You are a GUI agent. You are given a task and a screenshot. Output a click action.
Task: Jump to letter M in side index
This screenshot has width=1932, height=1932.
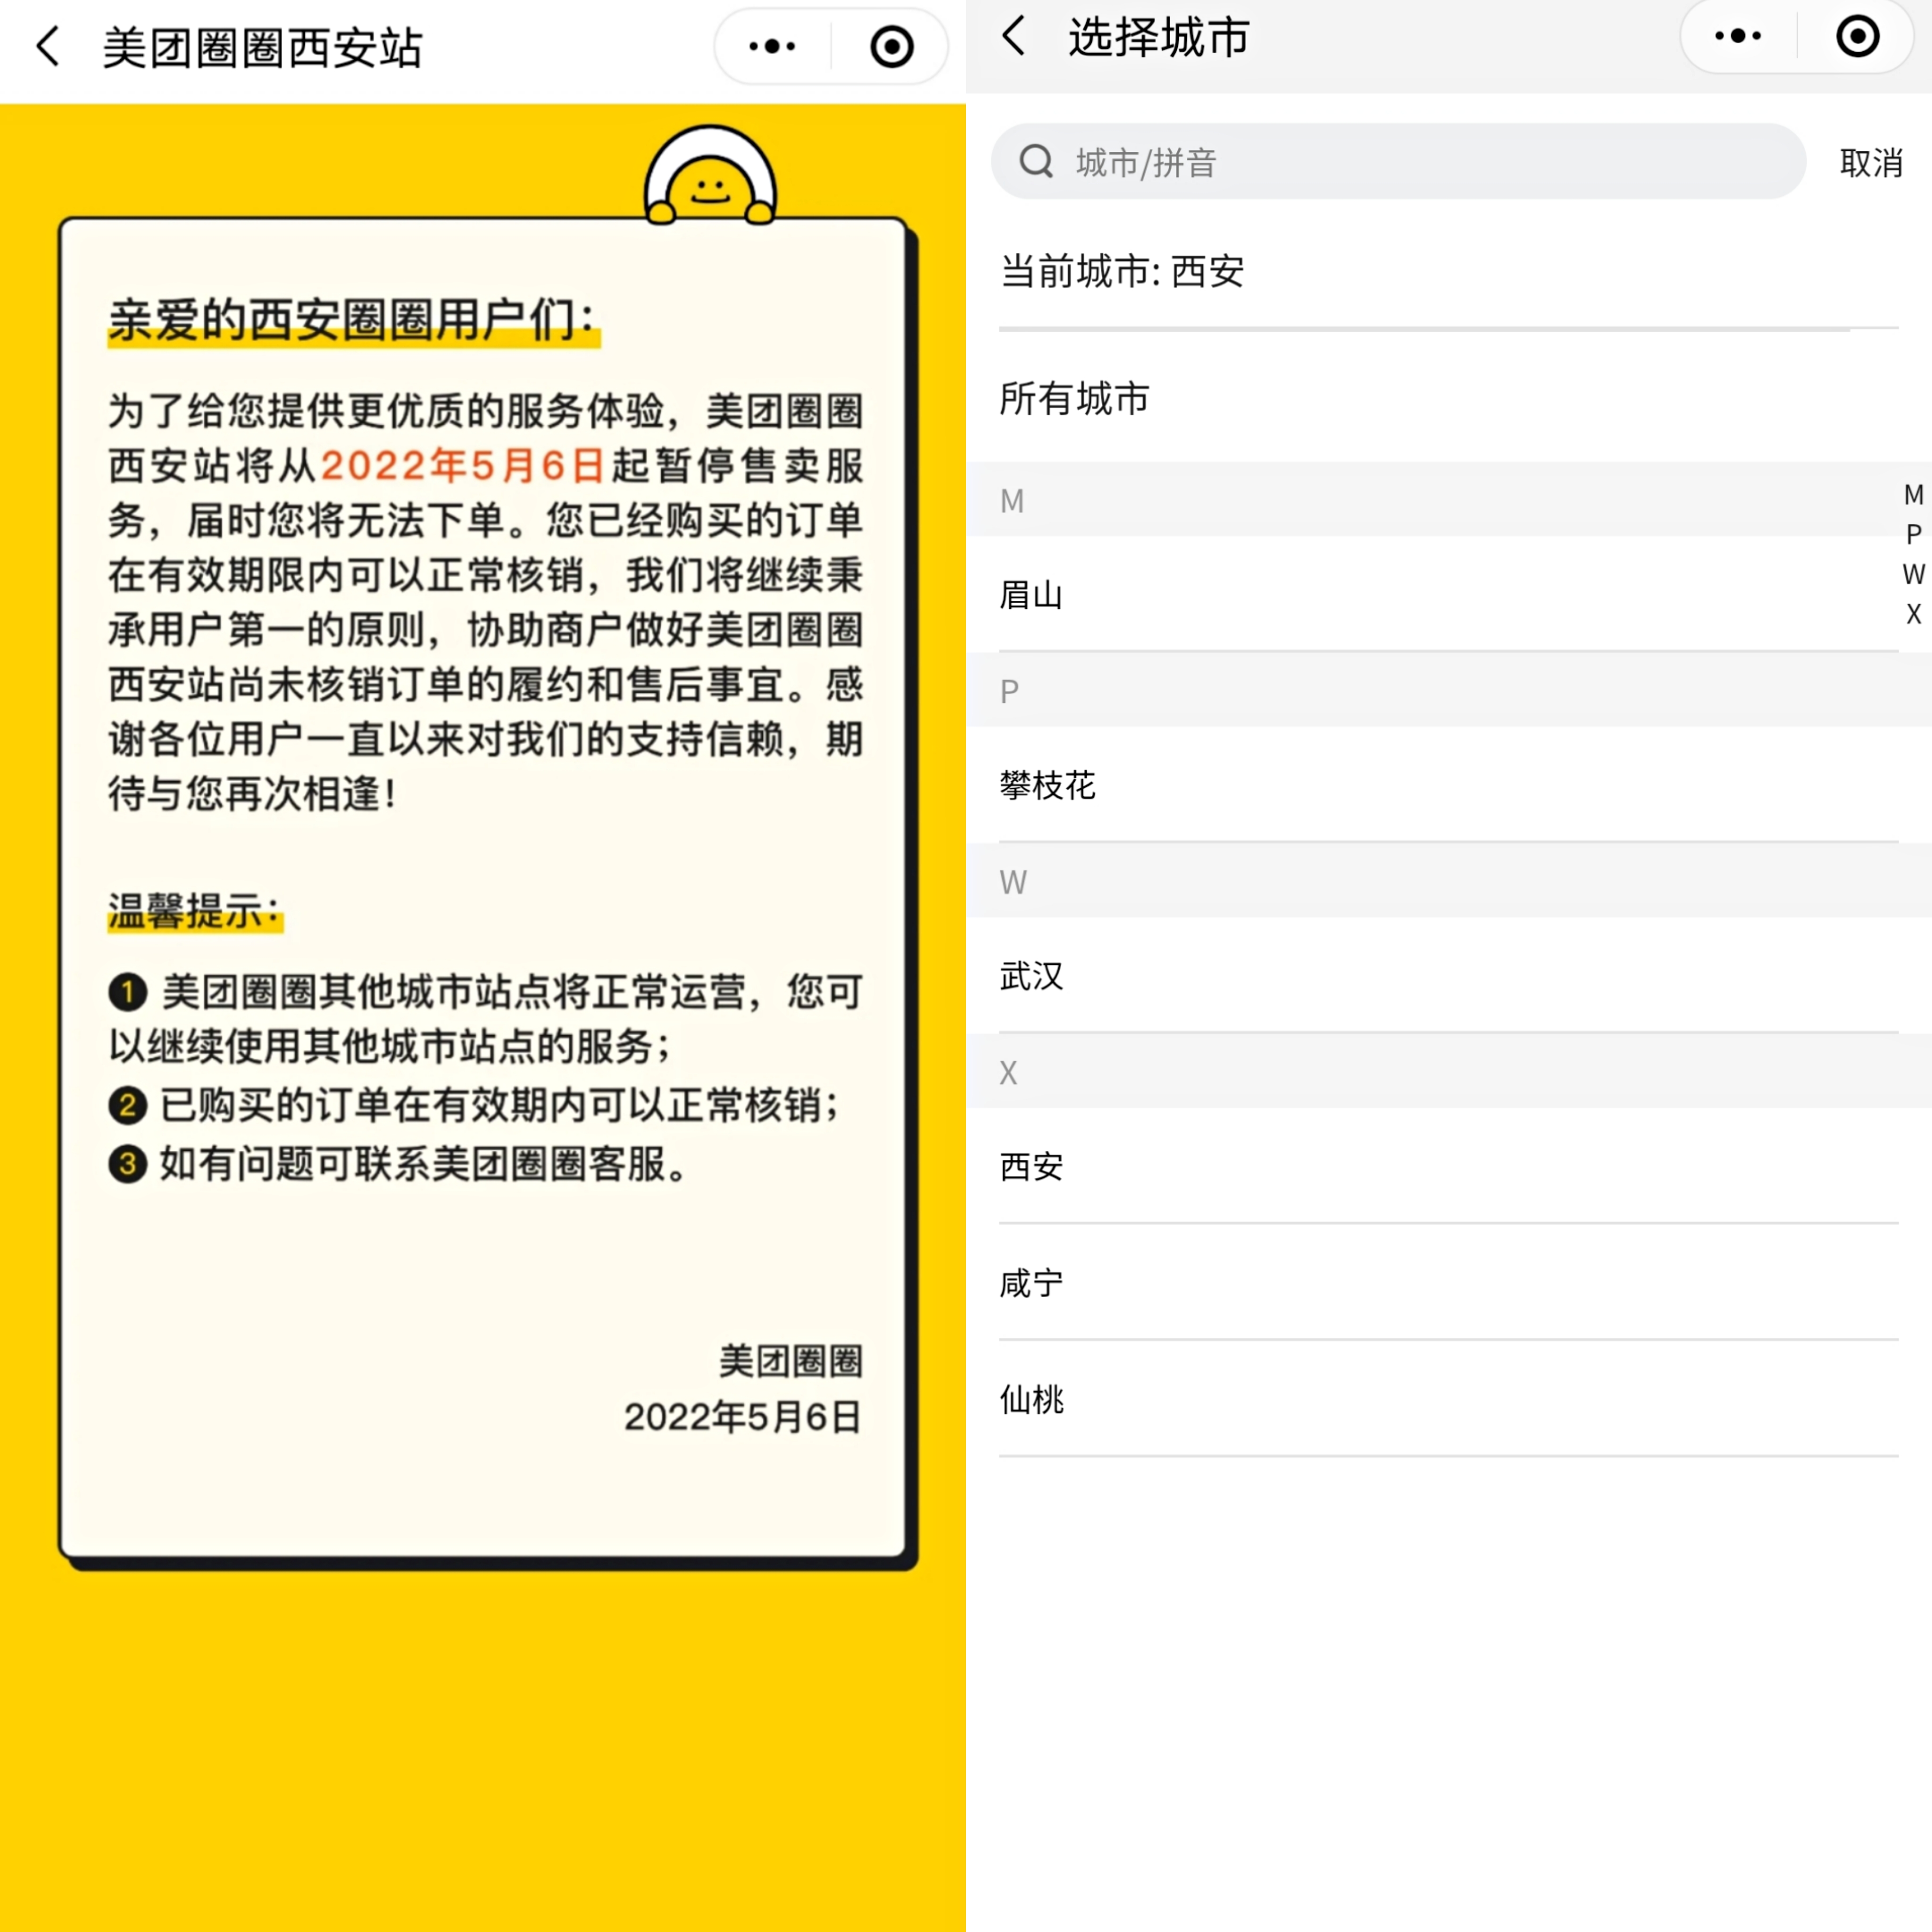pos(1913,495)
